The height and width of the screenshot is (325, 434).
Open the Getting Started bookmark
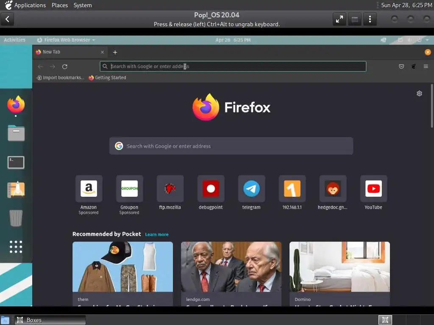coord(107,78)
